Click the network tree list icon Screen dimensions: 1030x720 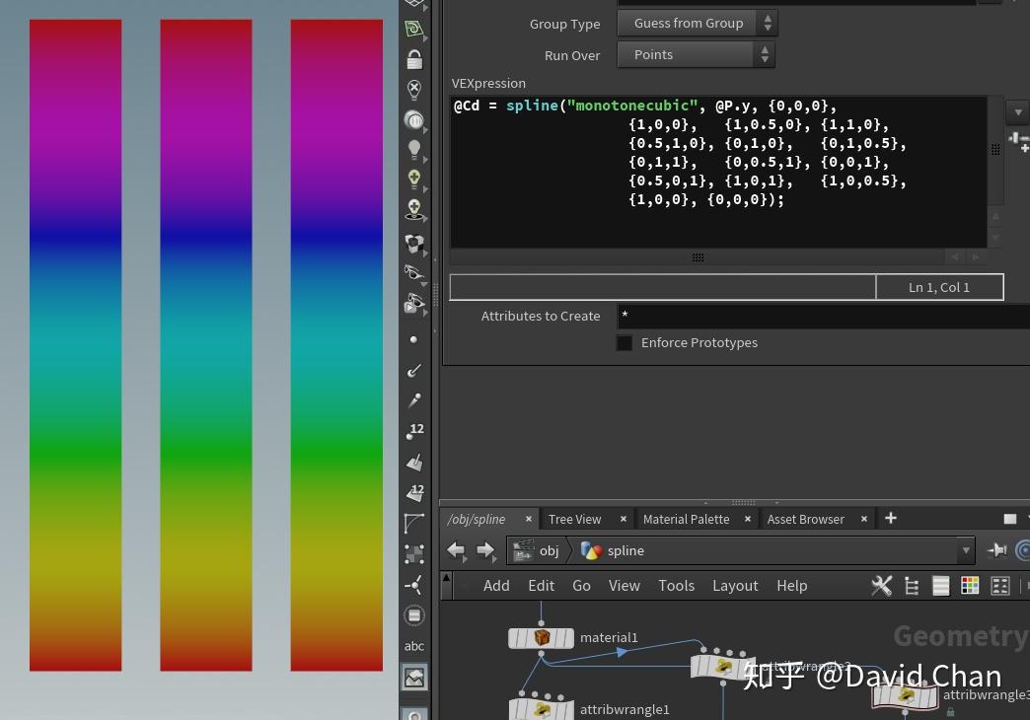(x=912, y=586)
